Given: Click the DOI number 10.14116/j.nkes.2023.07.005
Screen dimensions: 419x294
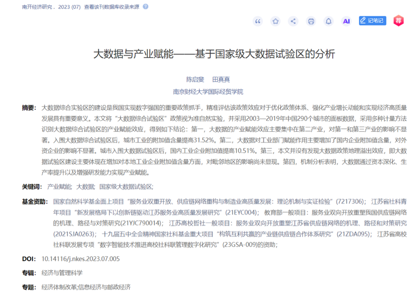Looking at the screenshot, I should [80, 259].
